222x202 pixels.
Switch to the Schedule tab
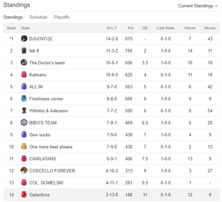(x=38, y=17)
